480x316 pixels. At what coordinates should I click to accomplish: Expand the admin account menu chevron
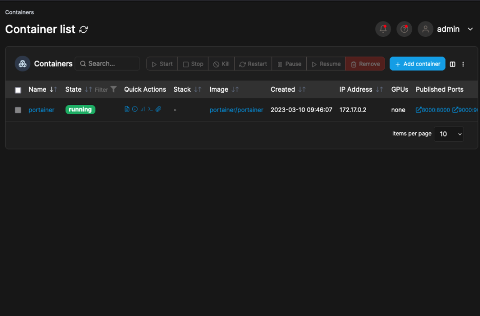pos(470,29)
